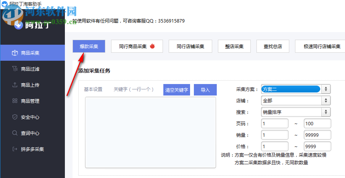345x178 pixels.
Task: Click the 导入 button
Action: coord(205,90)
